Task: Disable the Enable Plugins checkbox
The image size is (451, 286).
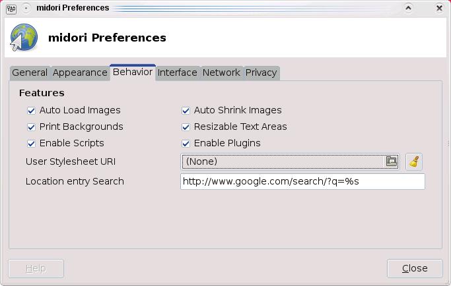Action: tap(186, 144)
